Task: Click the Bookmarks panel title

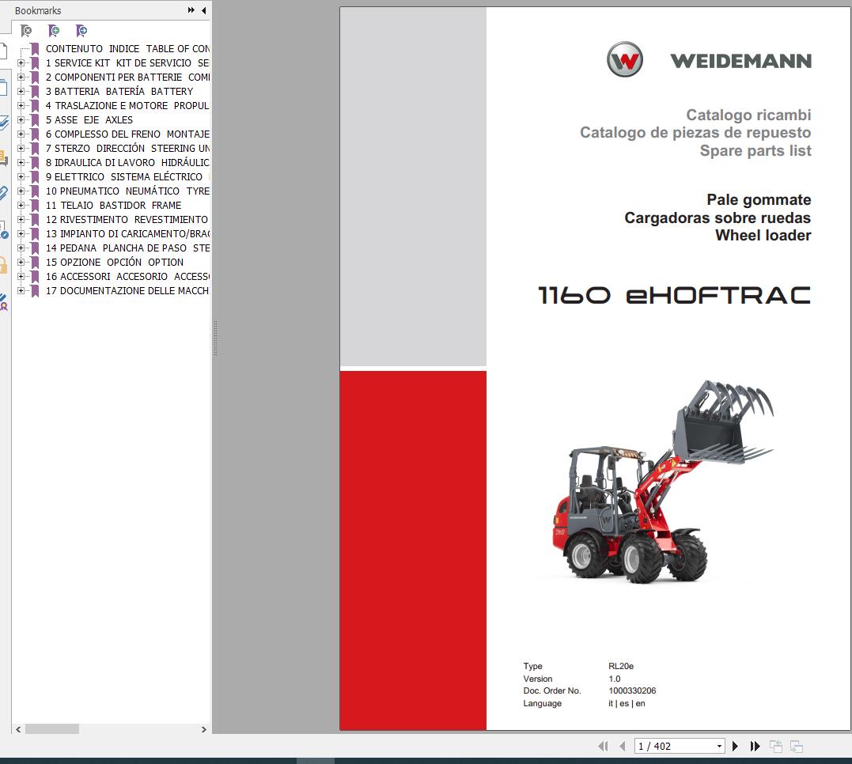Action: [x=38, y=10]
